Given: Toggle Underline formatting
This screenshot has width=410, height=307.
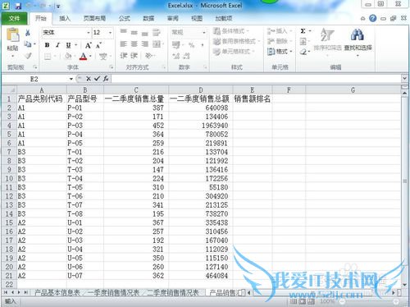Looking at the screenshot, I should (68, 45).
